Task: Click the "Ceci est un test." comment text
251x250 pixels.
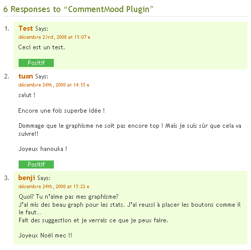Action: pos(41,47)
